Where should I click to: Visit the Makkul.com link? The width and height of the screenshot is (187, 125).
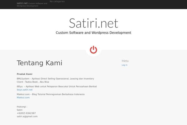point(23,97)
